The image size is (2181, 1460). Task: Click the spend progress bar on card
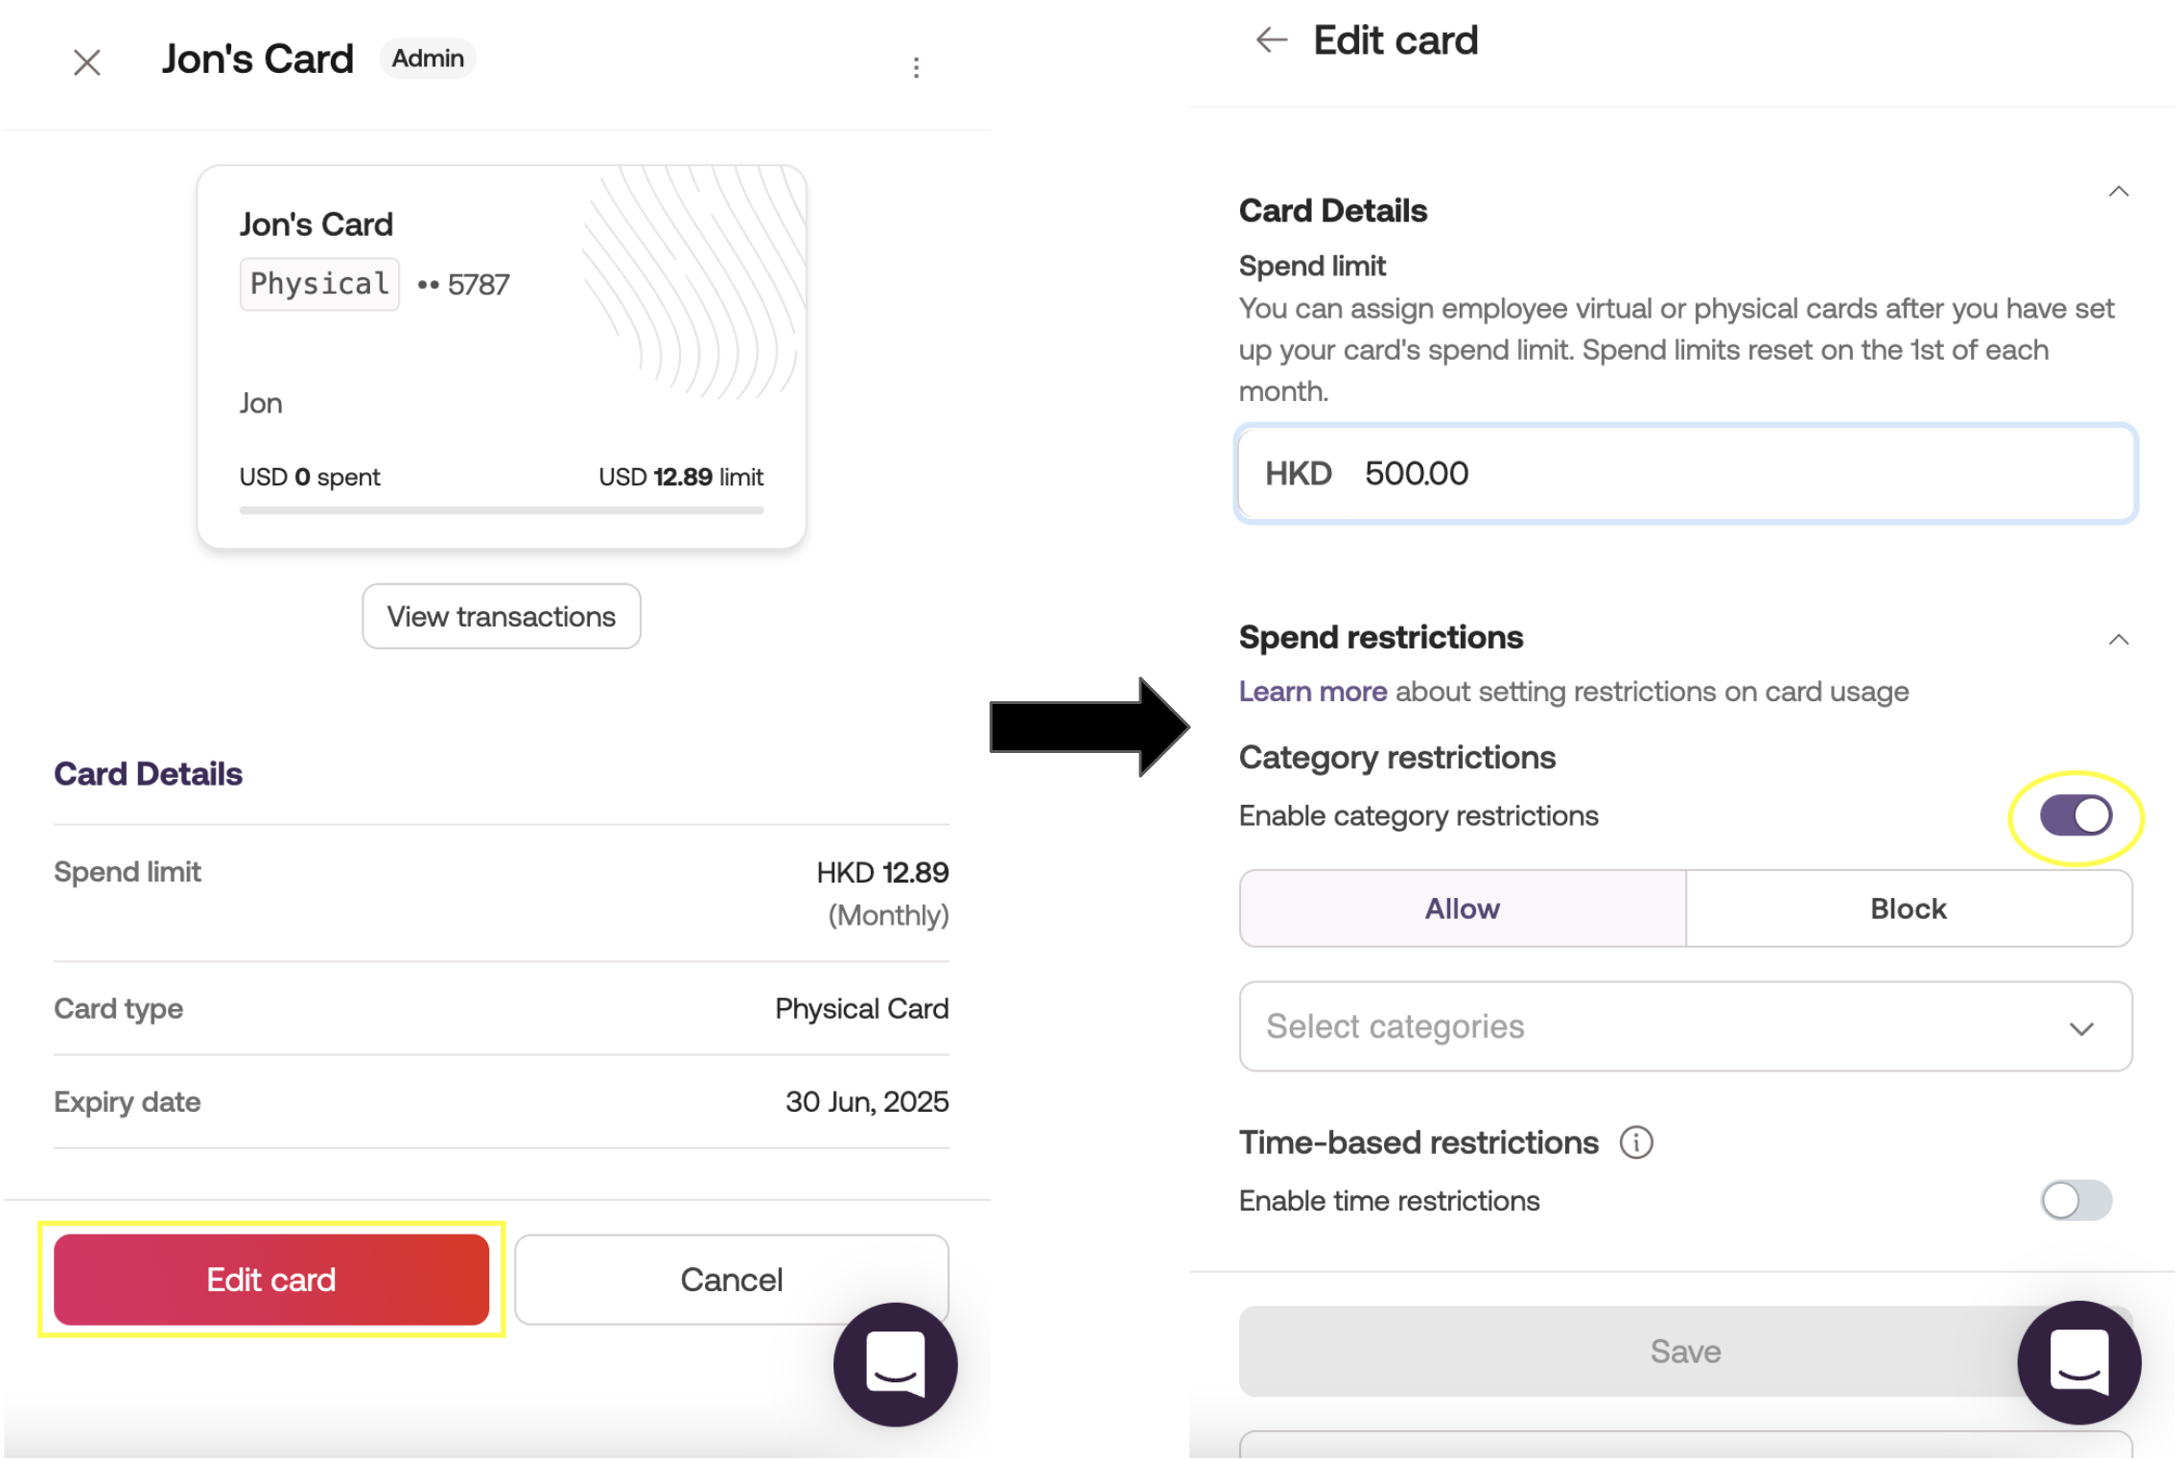[501, 510]
